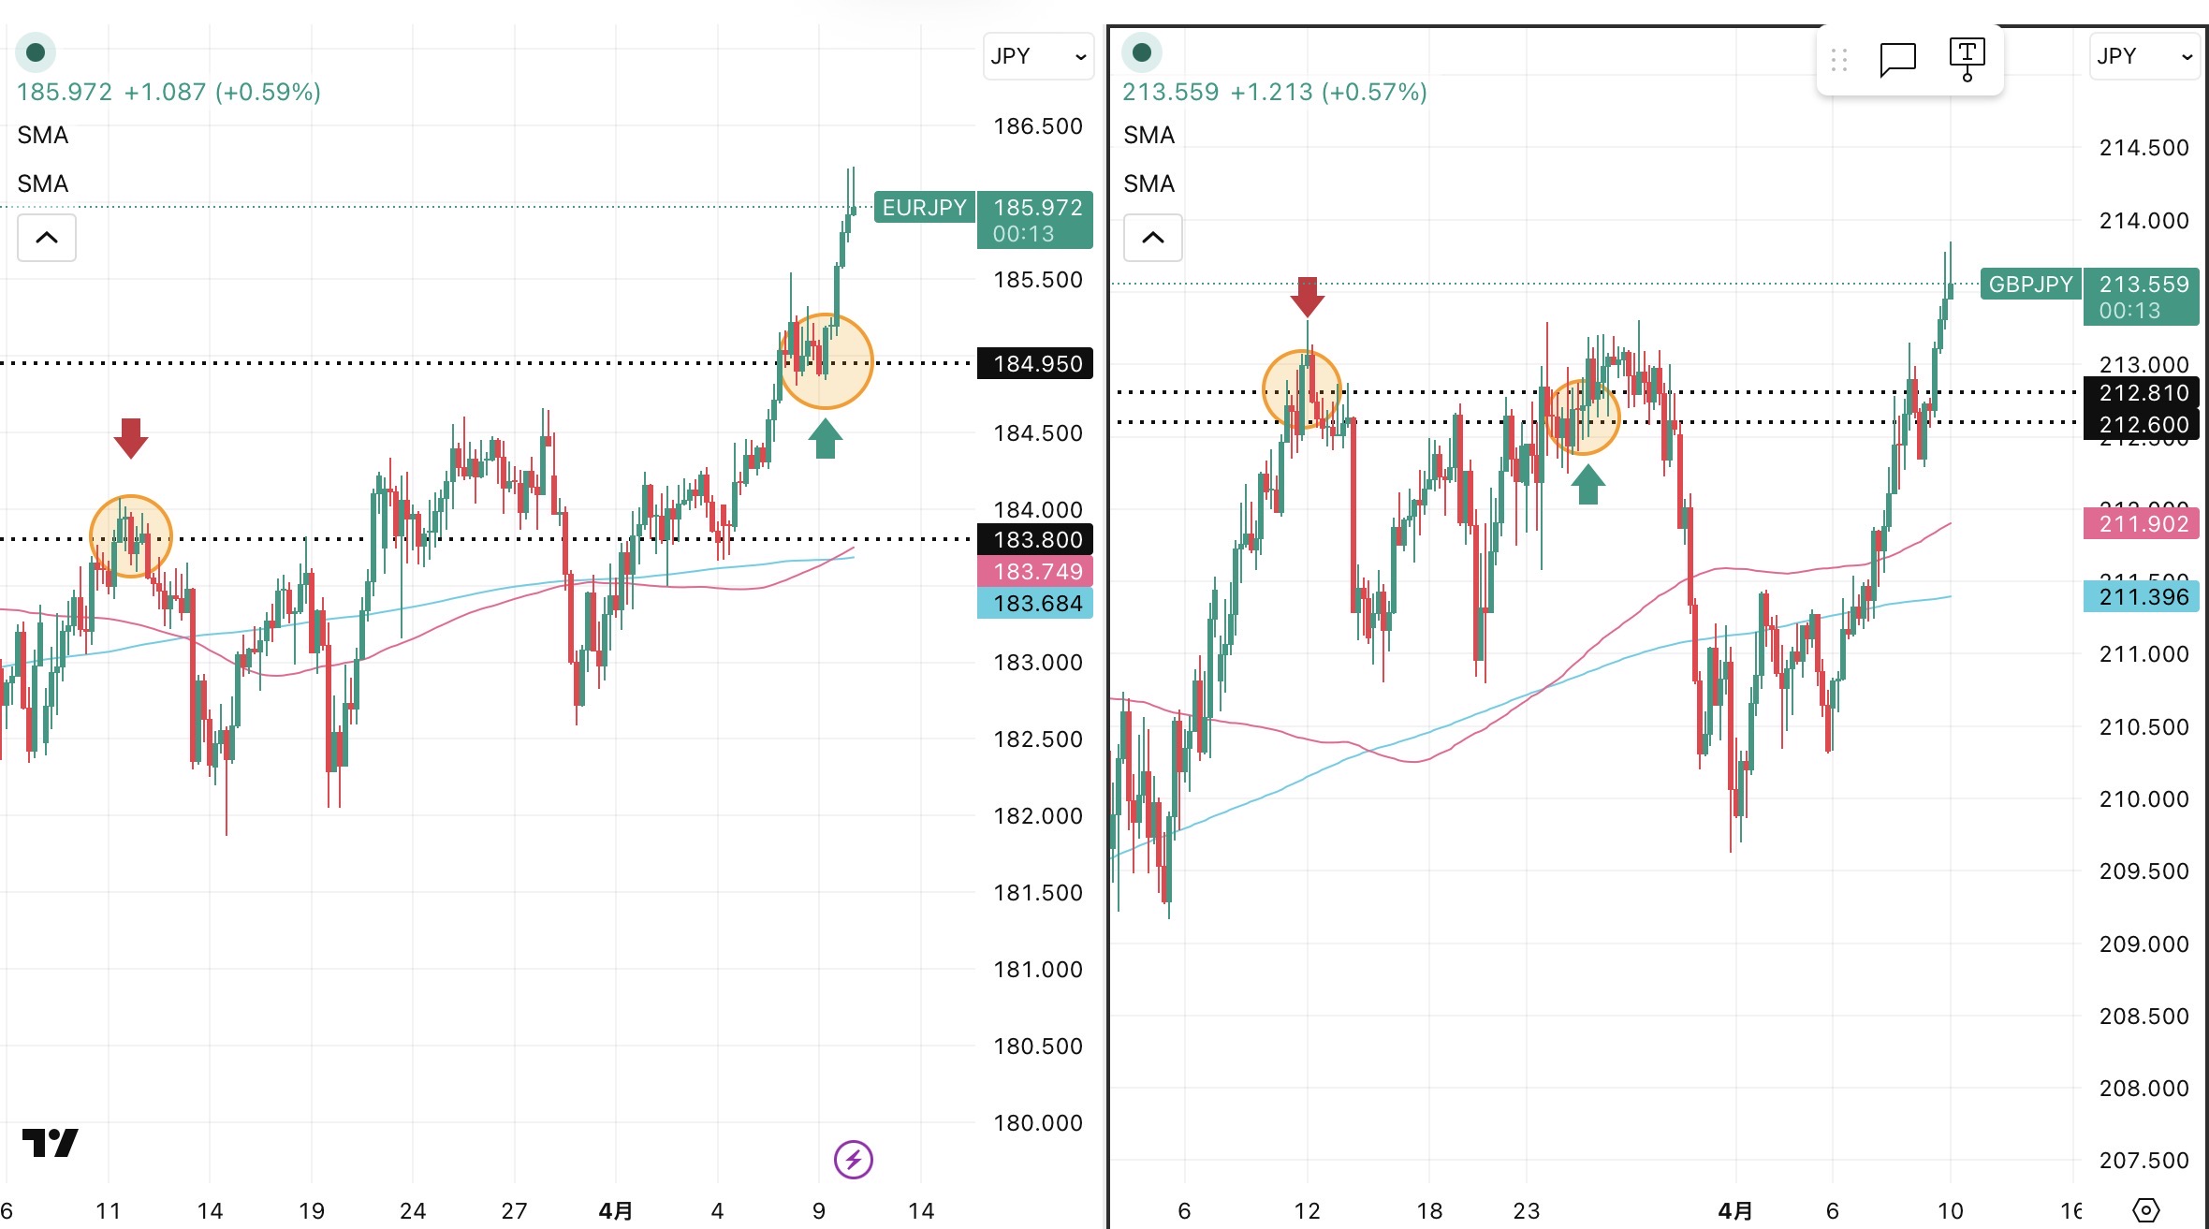Screen dimensions: 2209x1229
Task: Click the TradingView logo
Action: coord(51,1143)
